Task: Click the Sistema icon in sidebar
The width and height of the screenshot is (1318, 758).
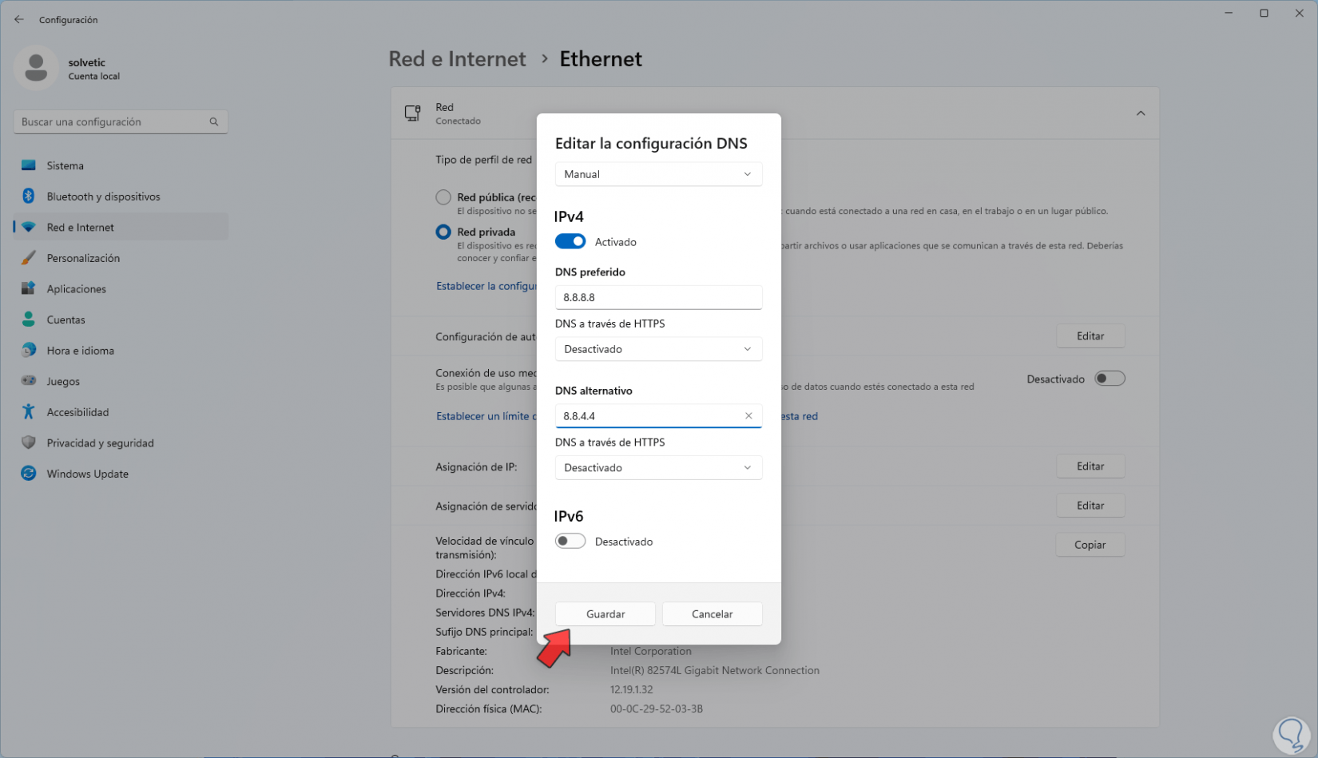Action: click(x=29, y=165)
